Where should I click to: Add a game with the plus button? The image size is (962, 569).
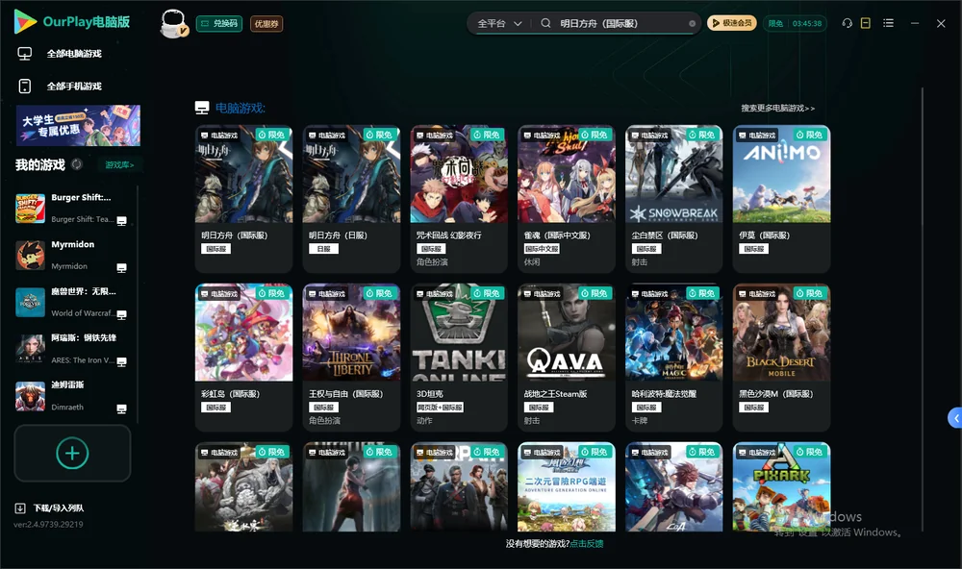pyautogui.click(x=72, y=453)
